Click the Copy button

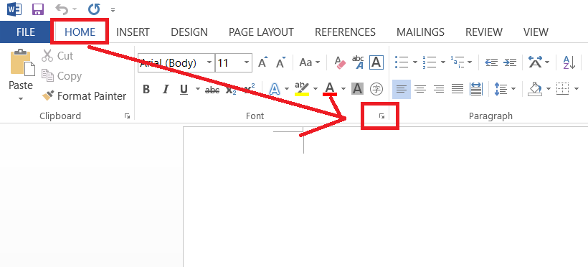(62, 76)
